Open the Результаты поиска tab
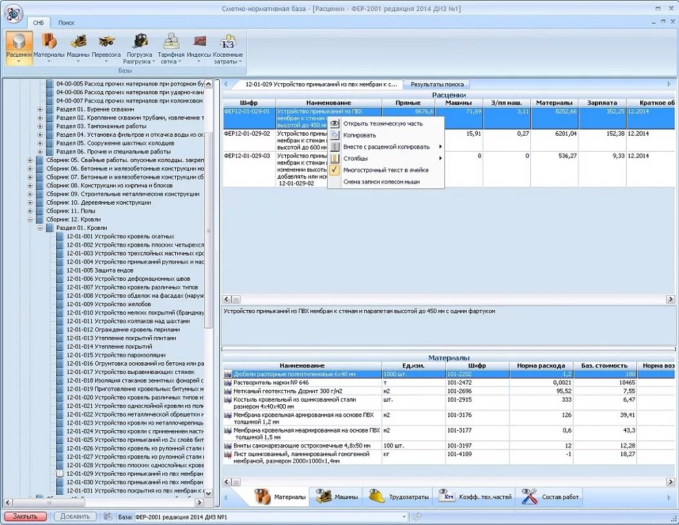The height and width of the screenshot is (525, 679). (436, 85)
